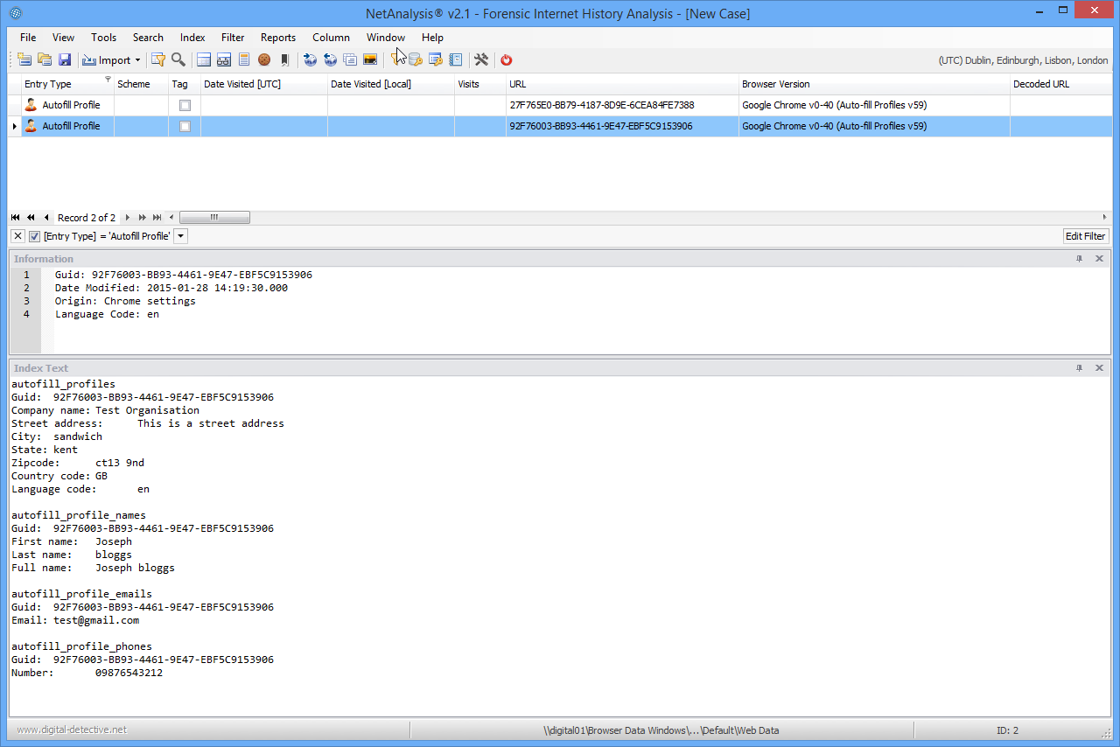Viewport: 1120px width, 747px height.
Task: Sort by Browser Version column header
Action: coord(874,84)
